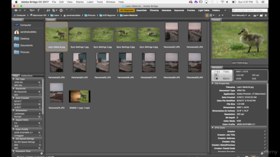Viewport: 280px width, 157px height.
Task: Click Pictures in the path bar
Action: (90, 15)
